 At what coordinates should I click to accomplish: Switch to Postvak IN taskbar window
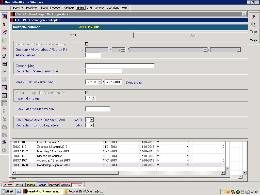pyautogui.click(x=84, y=191)
